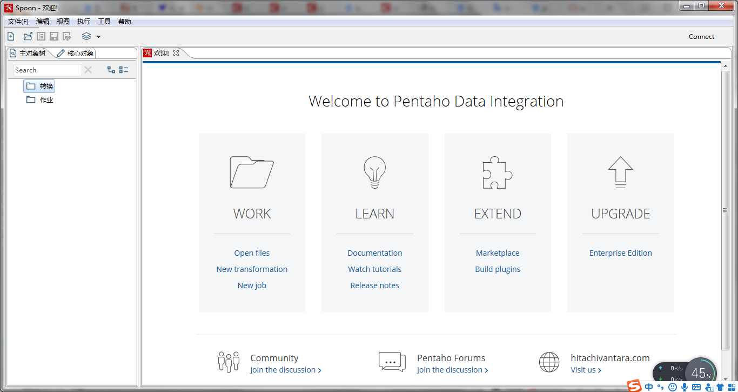738x392 pixels.
Task: Click the soft keyboard icon
Action: (696, 387)
